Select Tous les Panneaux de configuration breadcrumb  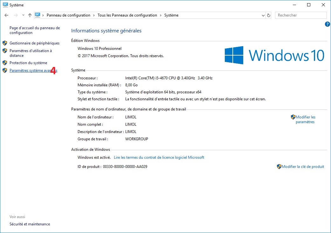point(127,15)
